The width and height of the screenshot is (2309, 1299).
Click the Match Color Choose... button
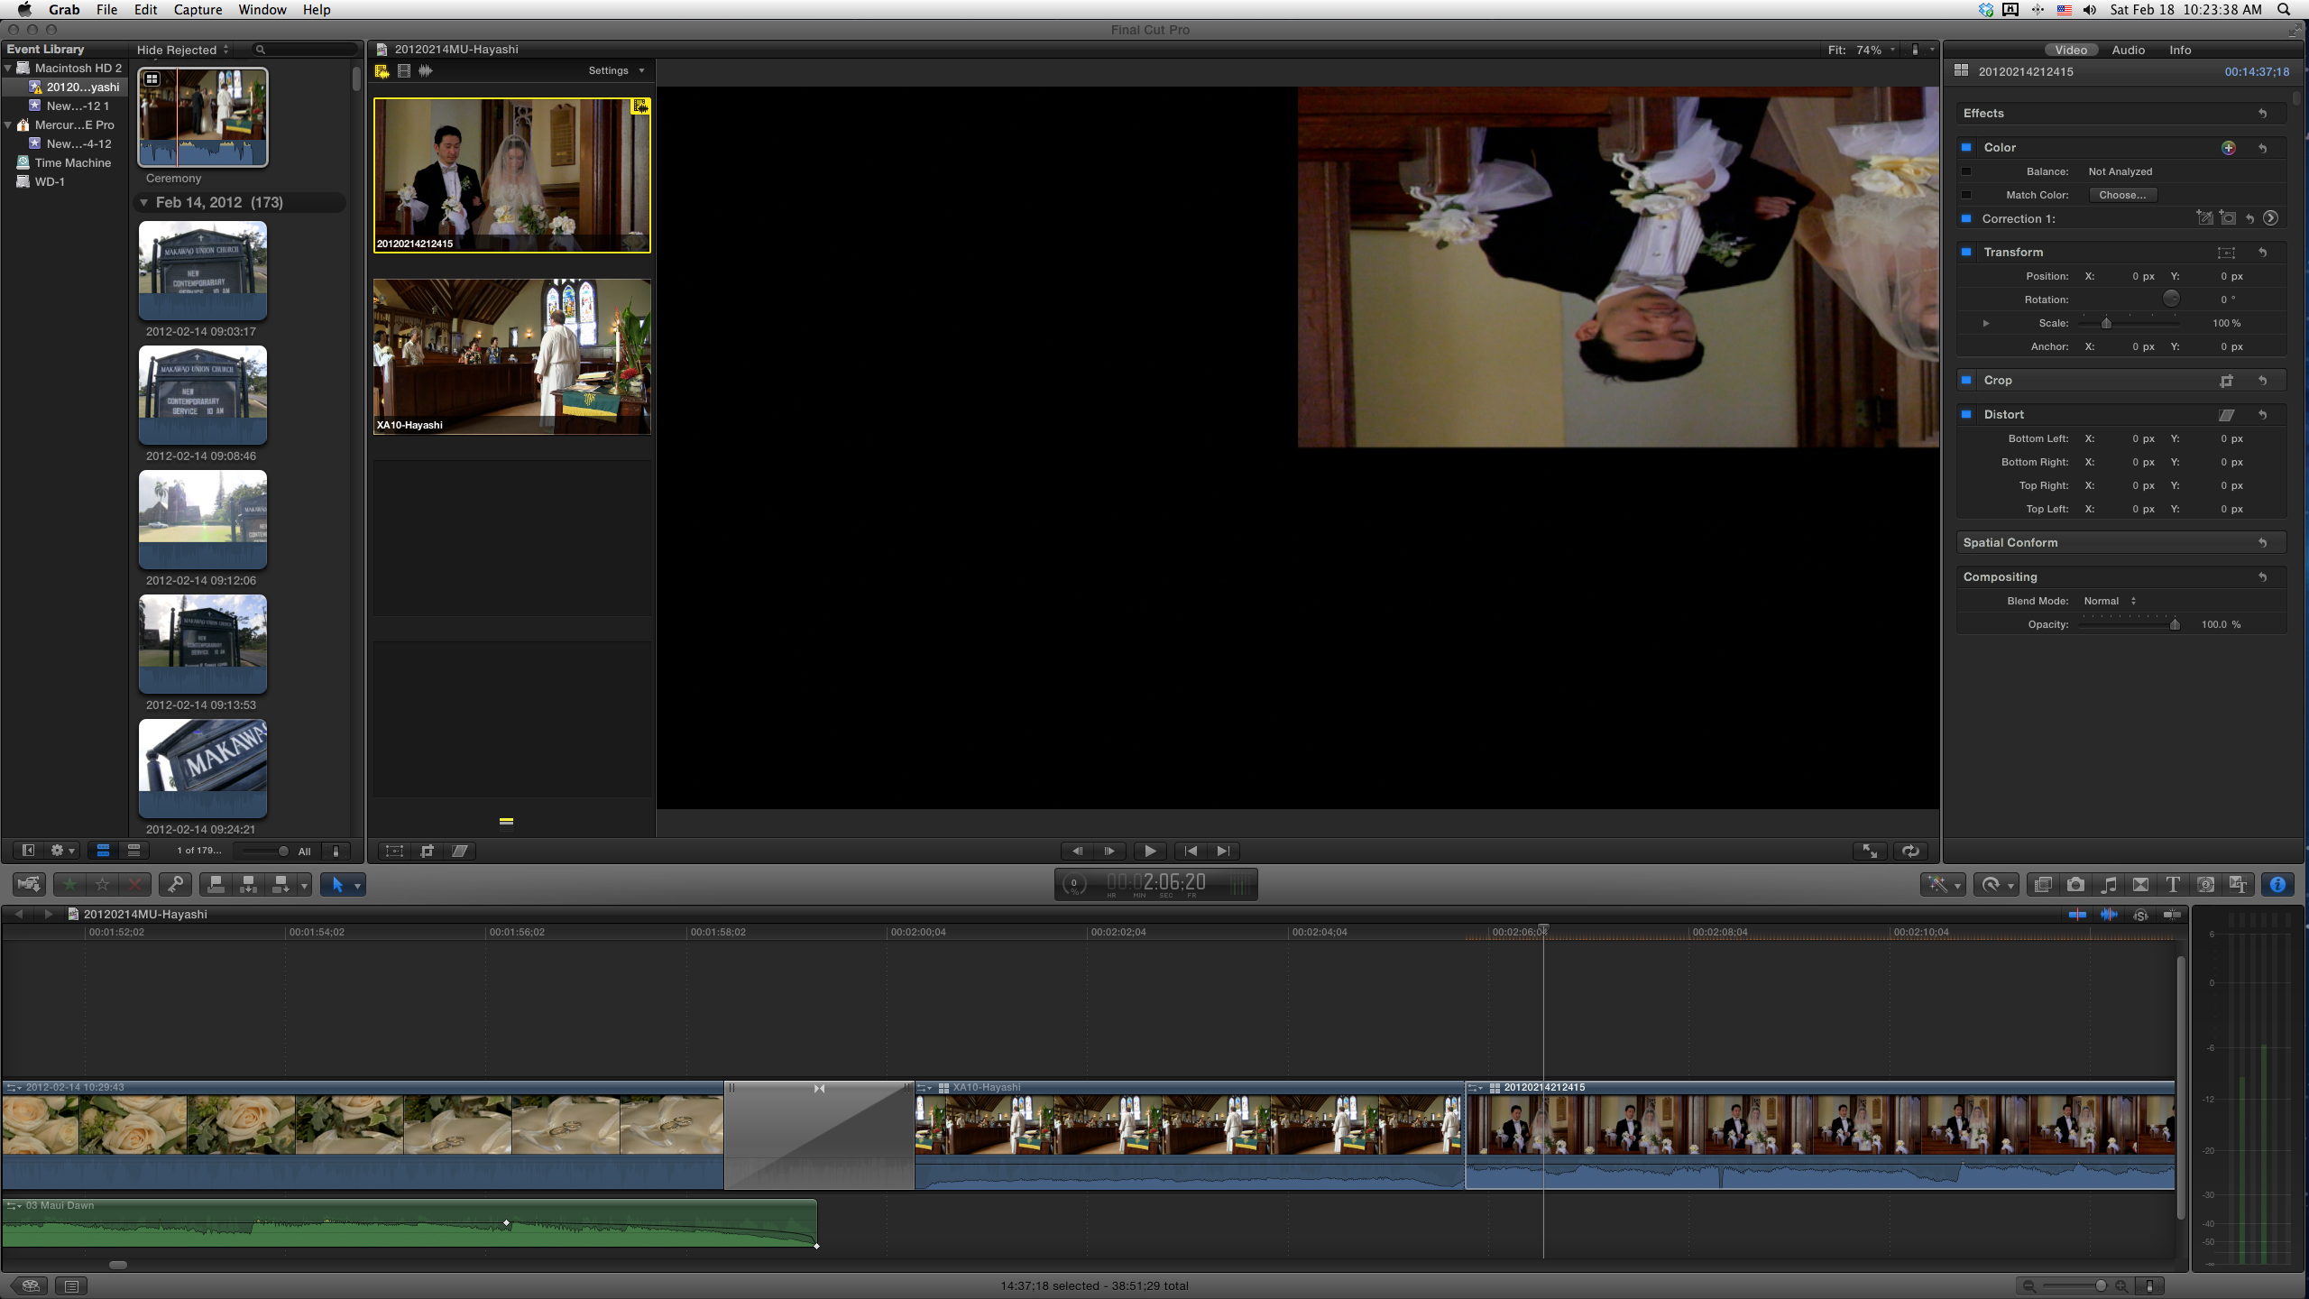(x=2122, y=195)
